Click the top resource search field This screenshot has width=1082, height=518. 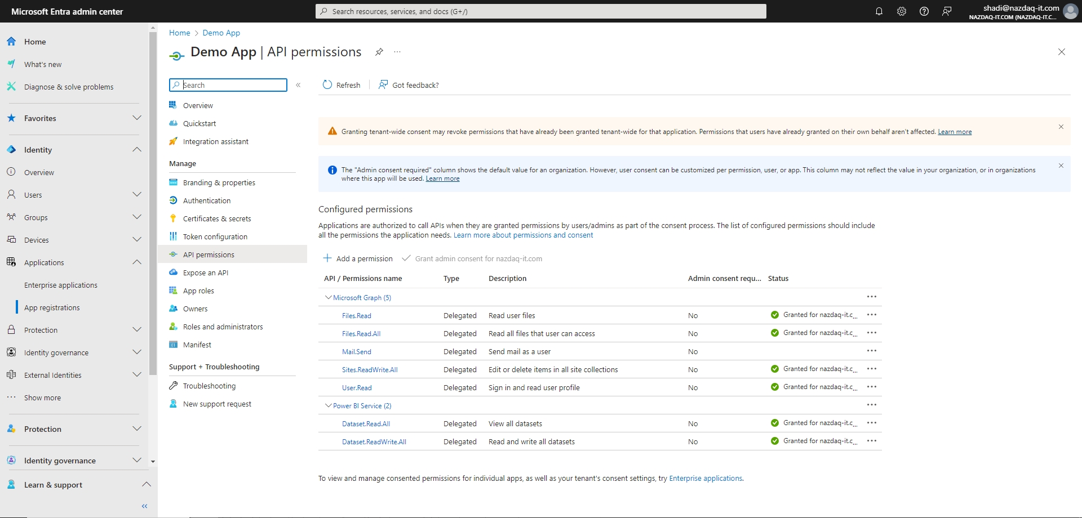click(541, 11)
